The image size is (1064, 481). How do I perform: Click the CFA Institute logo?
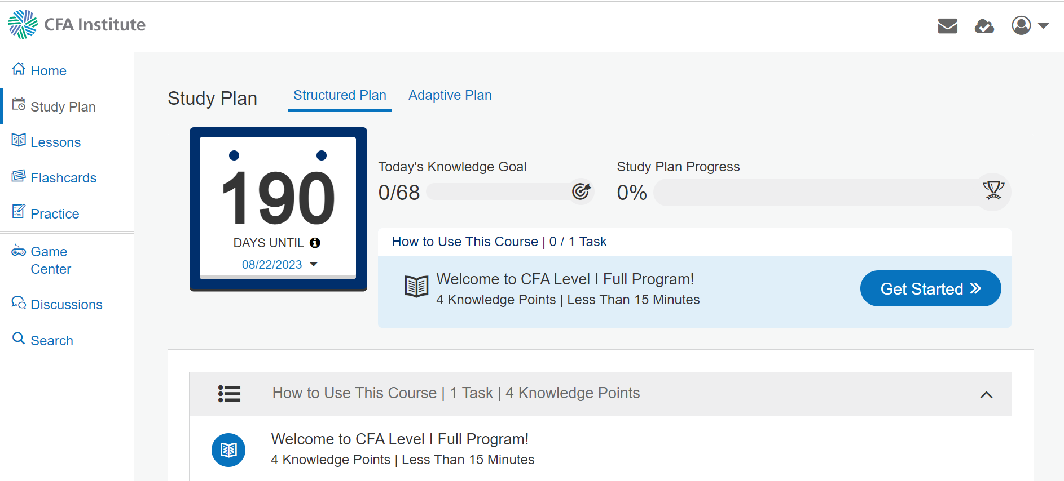(77, 24)
